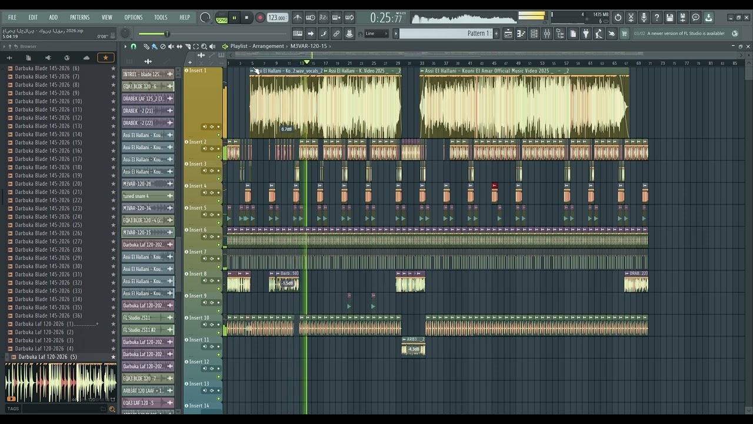Select the Zoom tool in playlist toolbar
This screenshot has width=753, height=424.
[204, 47]
